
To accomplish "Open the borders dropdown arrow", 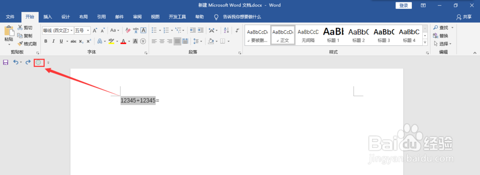I will pos(228,41).
